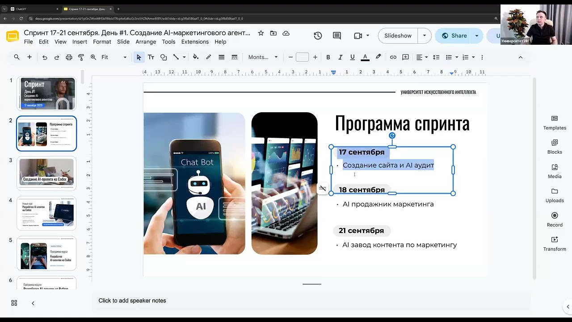The width and height of the screenshot is (572, 322).
Task: Toggle bold formatting
Action: [x=328, y=57]
